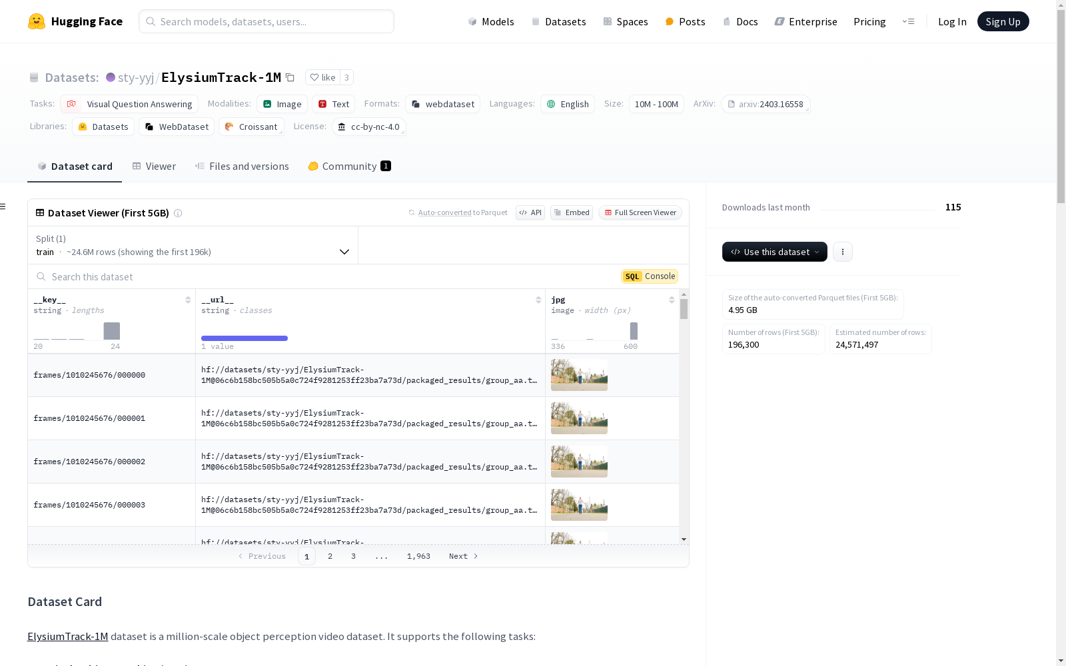Filter by Visual Question Answering task tag
Viewport: 1066px width, 666px height.
129,104
